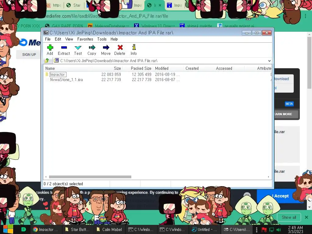This screenshot has height=234, width=312.
Task: Click the SIGN UP button on MediaFire page
Action: [29, 55]
